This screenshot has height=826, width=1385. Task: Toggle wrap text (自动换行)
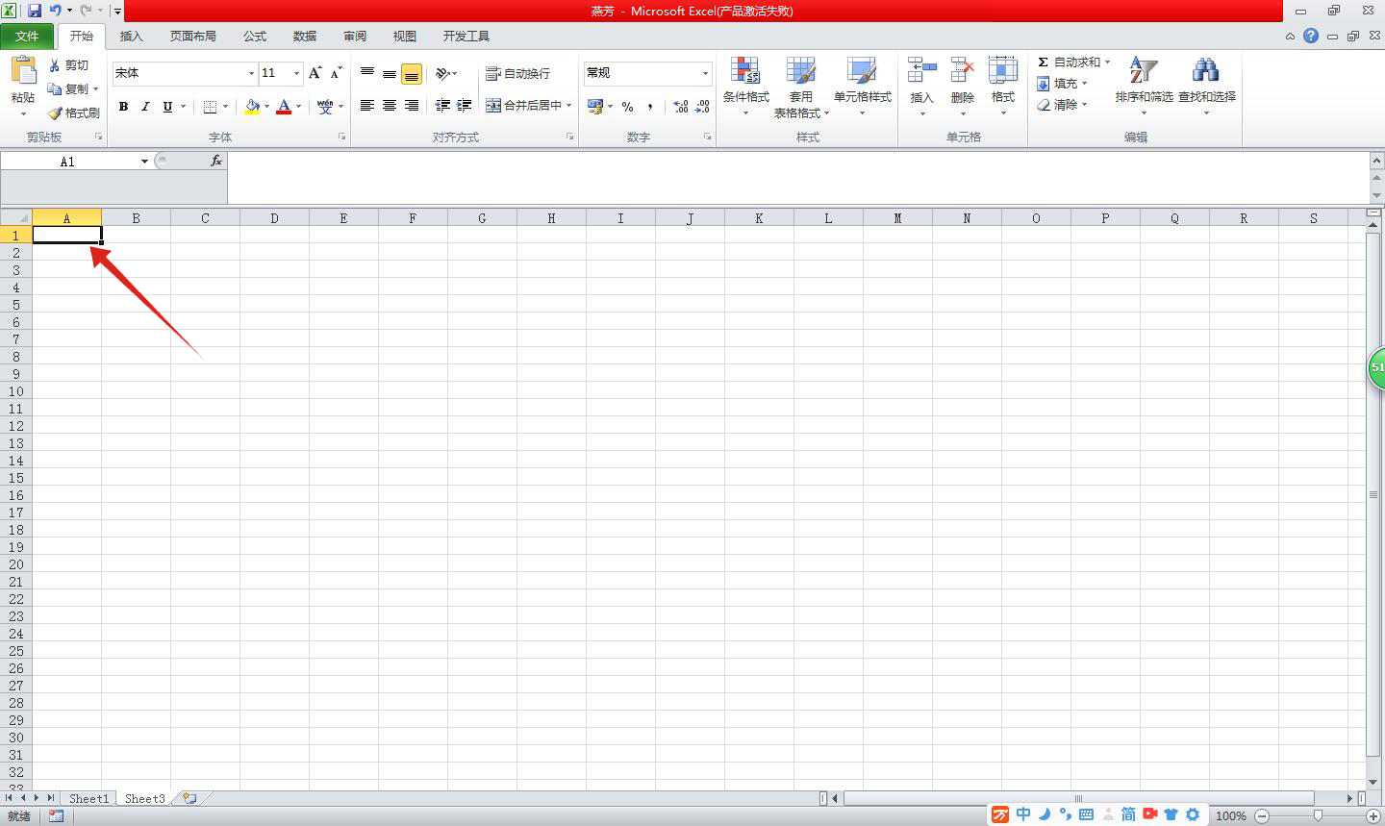click(x=517, y=73)
